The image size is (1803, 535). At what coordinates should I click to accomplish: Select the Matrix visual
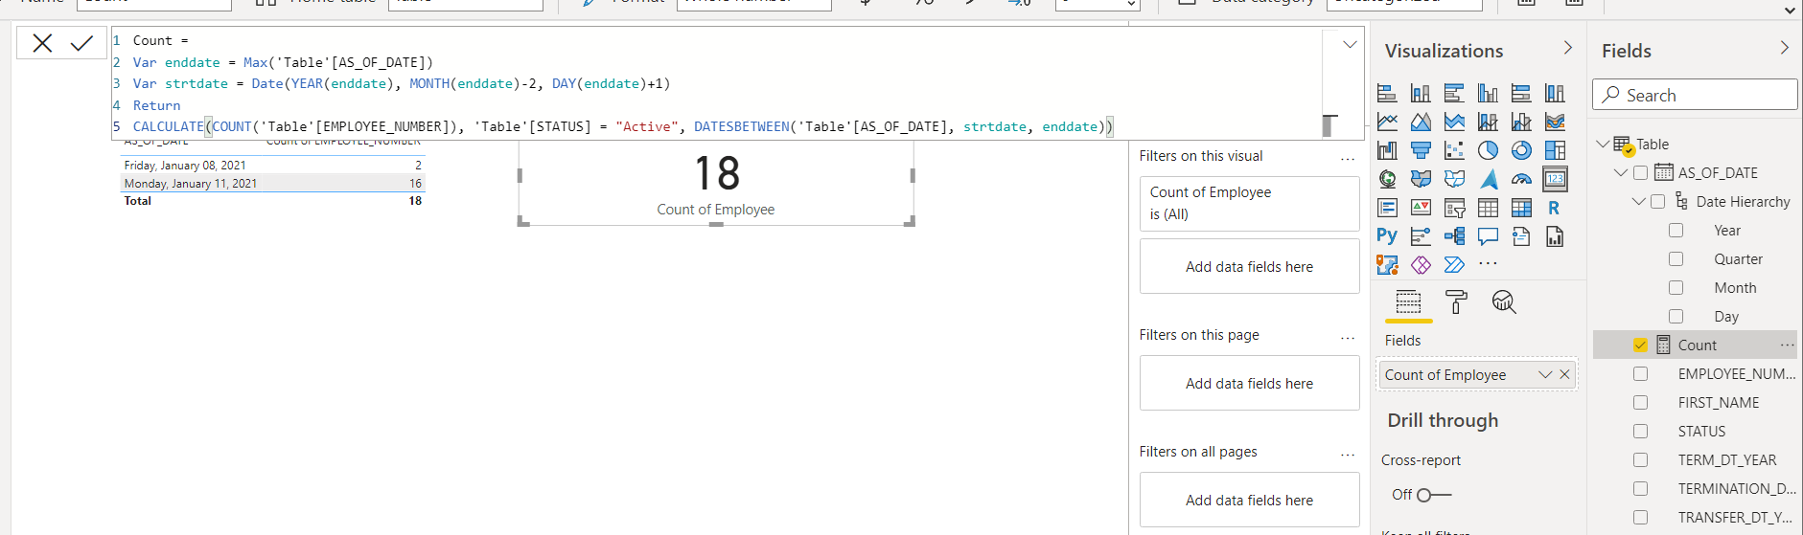[1521, 208]
